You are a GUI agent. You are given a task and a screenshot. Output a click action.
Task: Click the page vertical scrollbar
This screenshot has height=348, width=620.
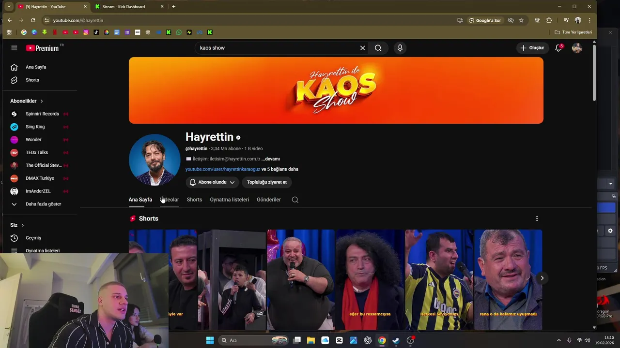point(594,72)
